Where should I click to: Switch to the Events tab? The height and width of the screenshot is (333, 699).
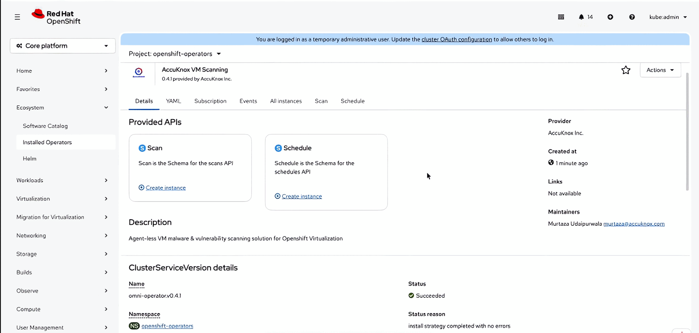click(x=248, y=101)
